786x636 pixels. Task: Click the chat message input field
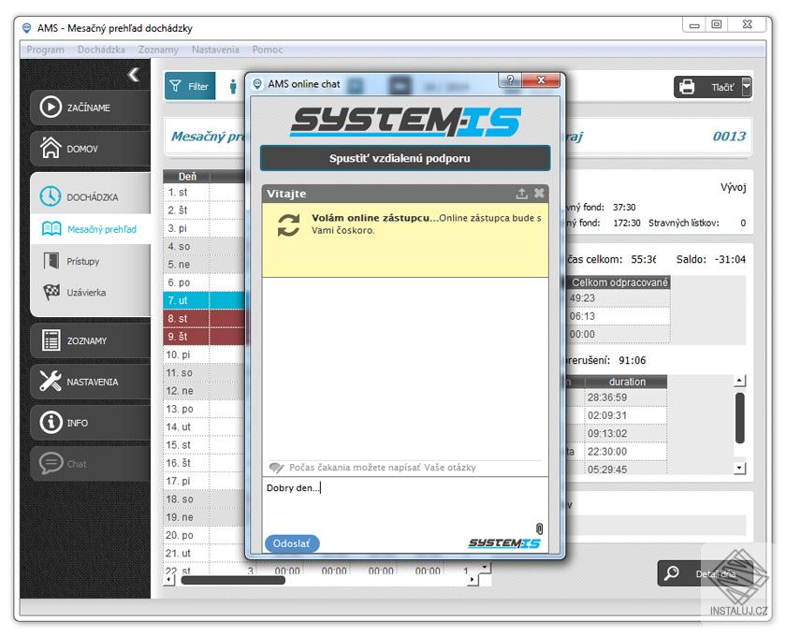coord(405,504)
